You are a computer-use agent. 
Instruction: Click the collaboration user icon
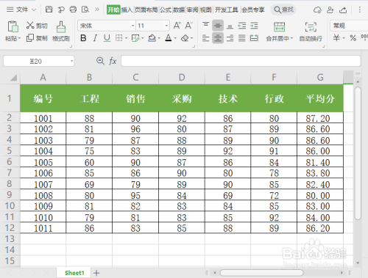(x=330, y=10)
